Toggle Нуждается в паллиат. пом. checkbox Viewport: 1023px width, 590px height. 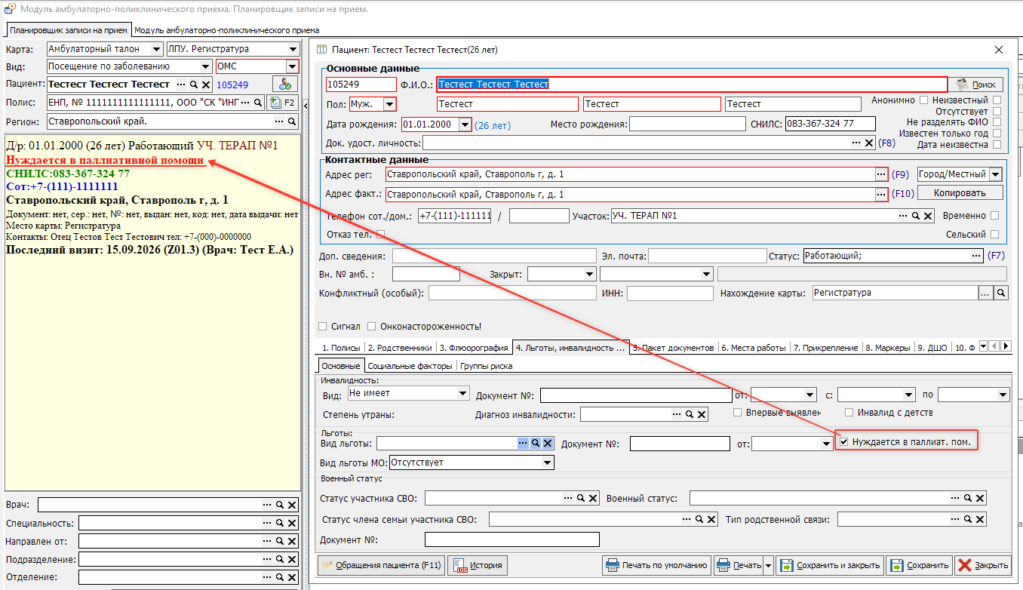point(844,441)
